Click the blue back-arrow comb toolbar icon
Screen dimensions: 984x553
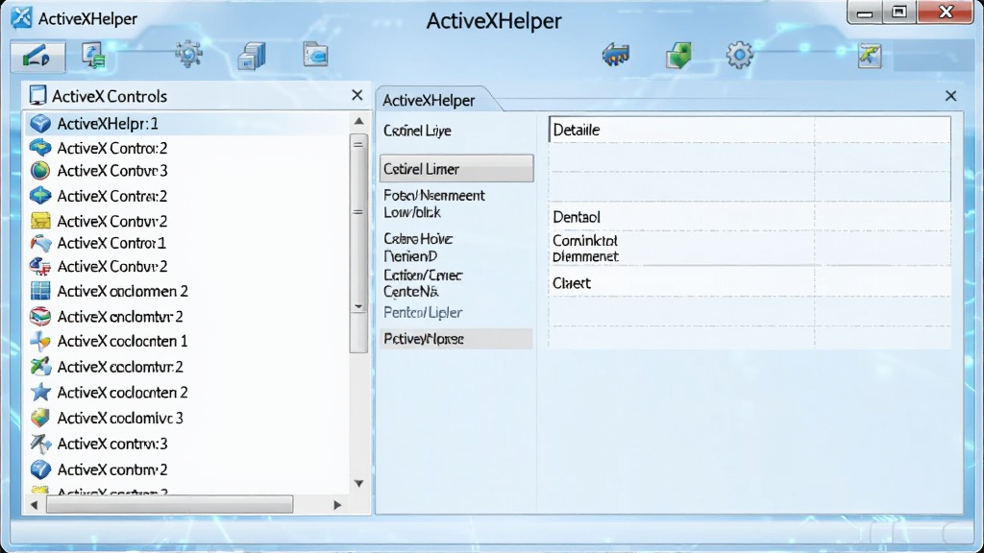(x=616, y=55)
